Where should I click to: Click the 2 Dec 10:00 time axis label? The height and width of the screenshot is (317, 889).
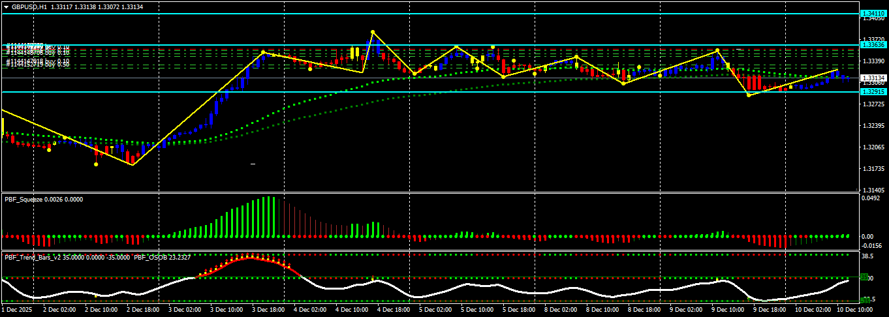click(x=101, y=309)
